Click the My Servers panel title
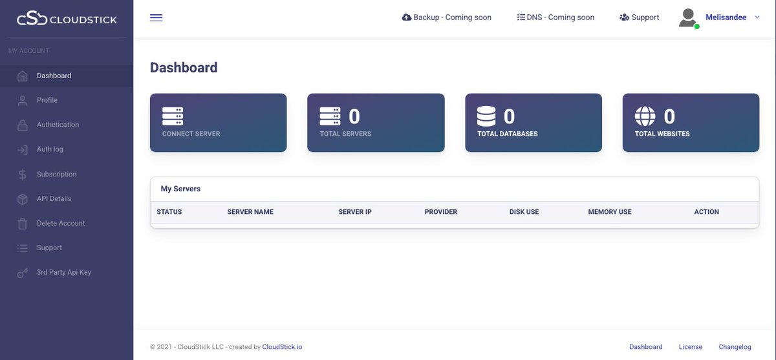The width and height of the screenshot is (776, 360). point(181,189)
